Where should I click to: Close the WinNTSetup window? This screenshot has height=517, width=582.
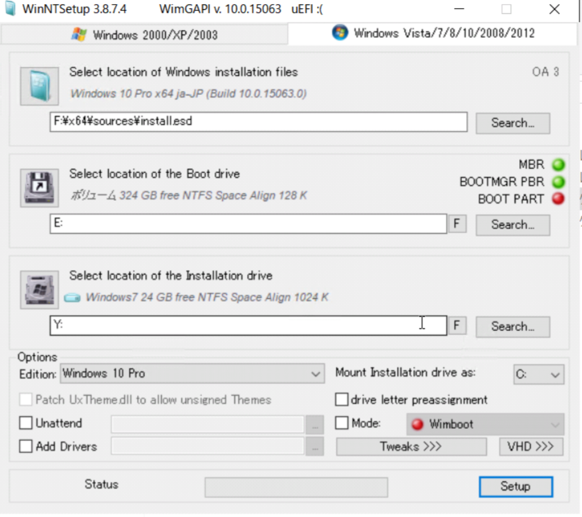coord(554,9)
